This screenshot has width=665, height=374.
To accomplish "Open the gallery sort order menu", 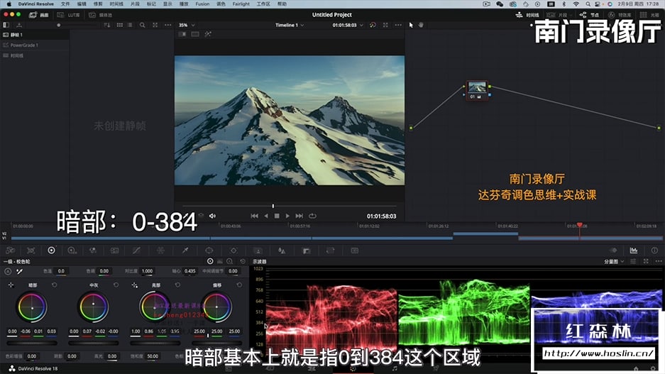I will [x=106, y=25].
